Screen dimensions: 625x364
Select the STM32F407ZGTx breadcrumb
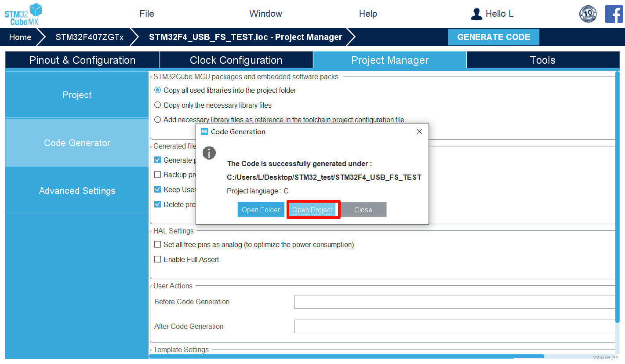(90, 37)
